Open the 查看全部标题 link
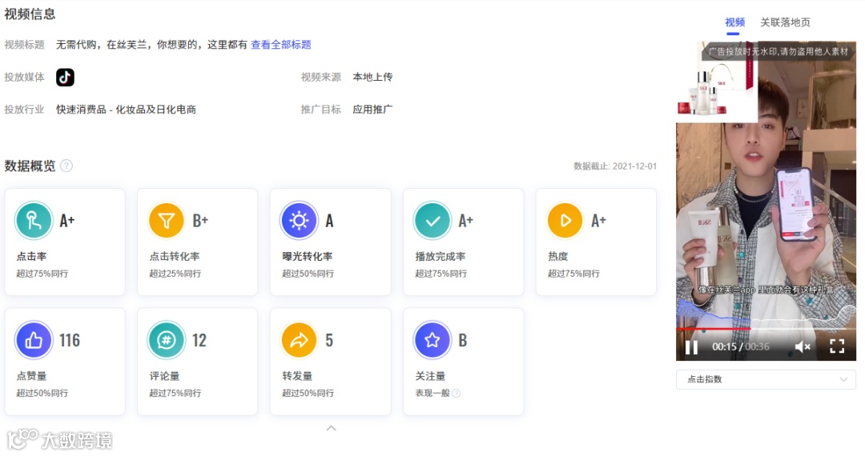865x456 pixels. click(x=281, y=45)
